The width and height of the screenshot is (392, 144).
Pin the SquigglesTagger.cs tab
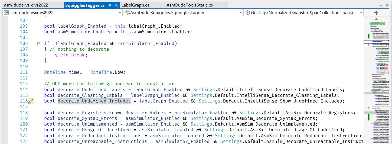(x=110, y=5)
